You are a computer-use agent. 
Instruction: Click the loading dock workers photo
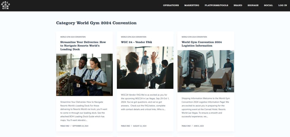(84, 75)
